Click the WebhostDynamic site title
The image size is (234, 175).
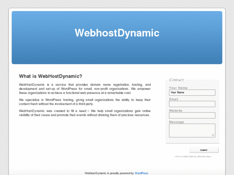coord(117,33)
